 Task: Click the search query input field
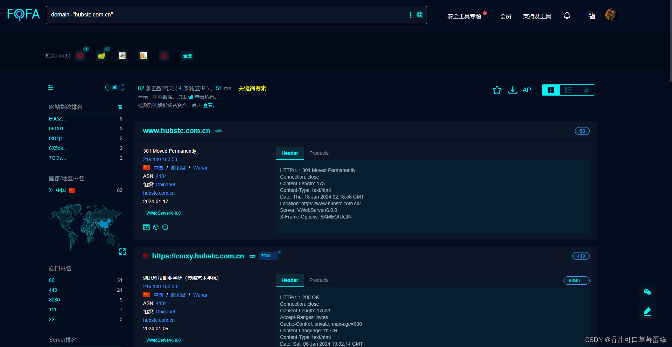click(x=227, y=15)
